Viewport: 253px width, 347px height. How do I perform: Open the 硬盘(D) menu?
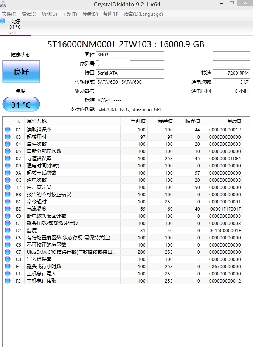pyautogui.click(x=90, y=14)
